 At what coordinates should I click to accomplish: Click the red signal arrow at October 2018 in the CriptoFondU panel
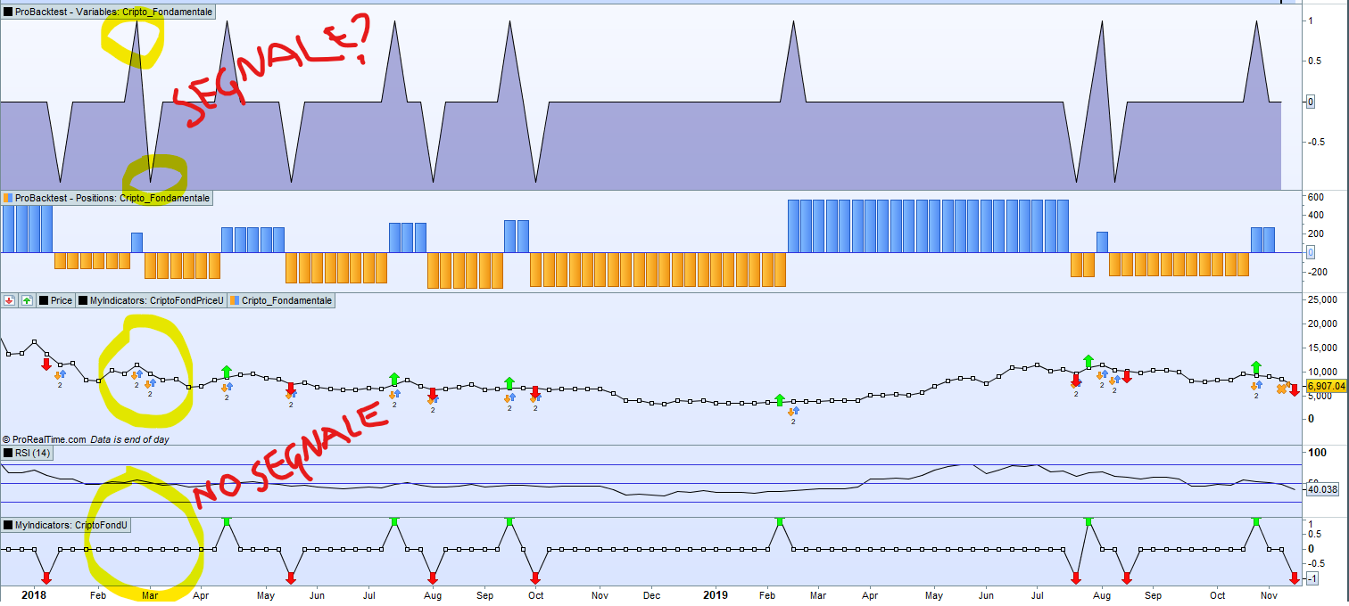(x=535, y=578)
